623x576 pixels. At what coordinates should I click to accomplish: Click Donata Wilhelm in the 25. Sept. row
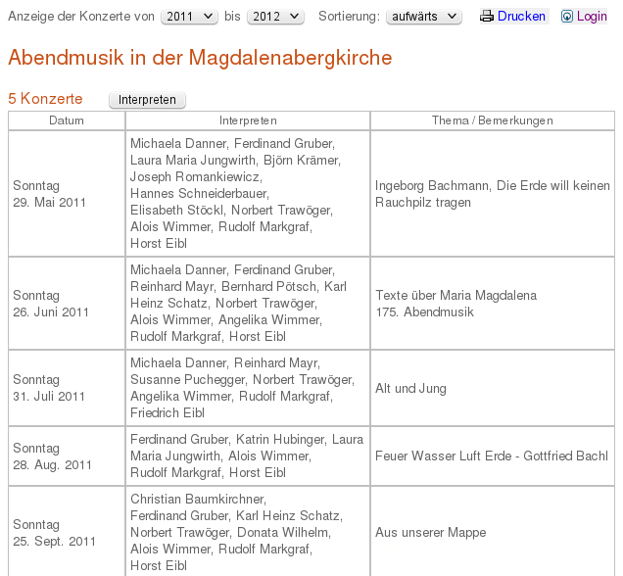point(283,532)
